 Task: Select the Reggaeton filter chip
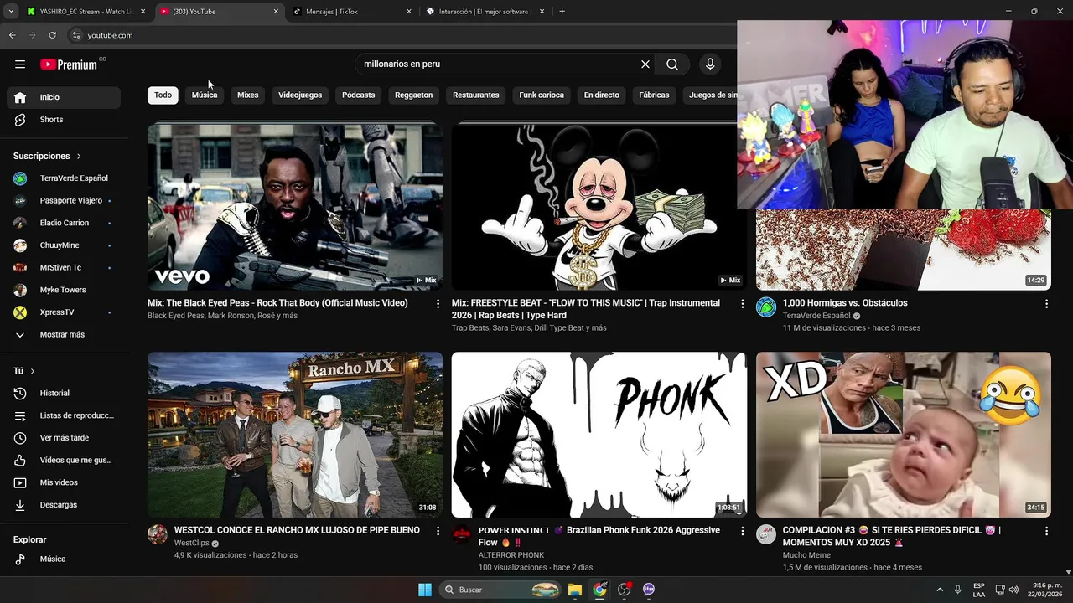(x=413, y=95)
